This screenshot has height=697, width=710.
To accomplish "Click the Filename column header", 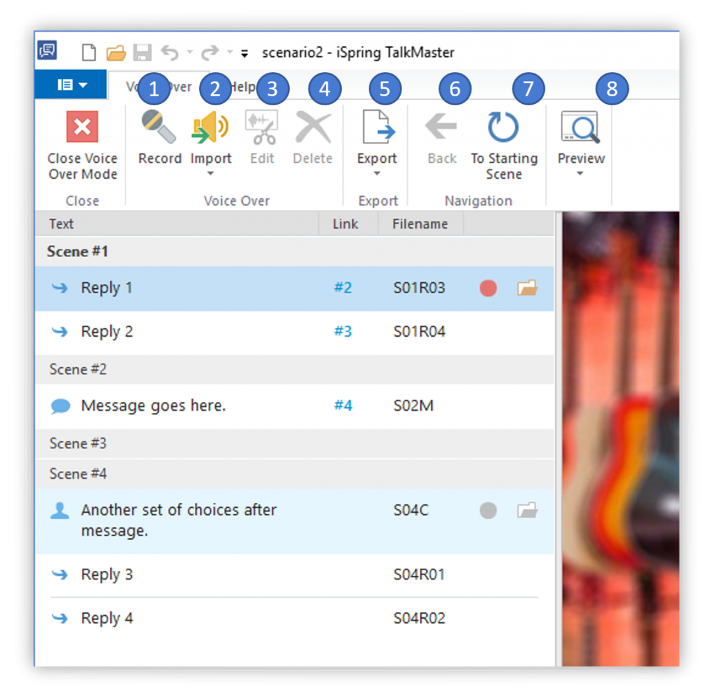I will (x=419, y=224).
